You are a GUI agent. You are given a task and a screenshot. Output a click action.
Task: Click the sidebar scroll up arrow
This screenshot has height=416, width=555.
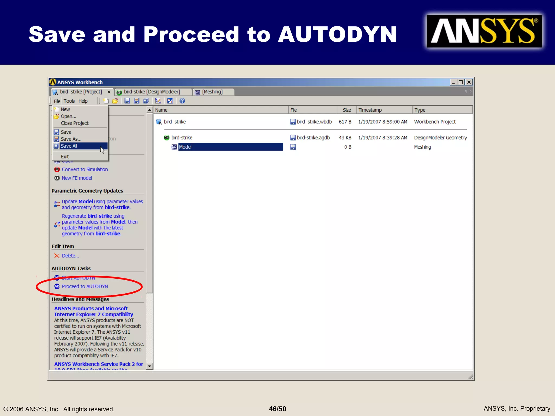point(150,110)
